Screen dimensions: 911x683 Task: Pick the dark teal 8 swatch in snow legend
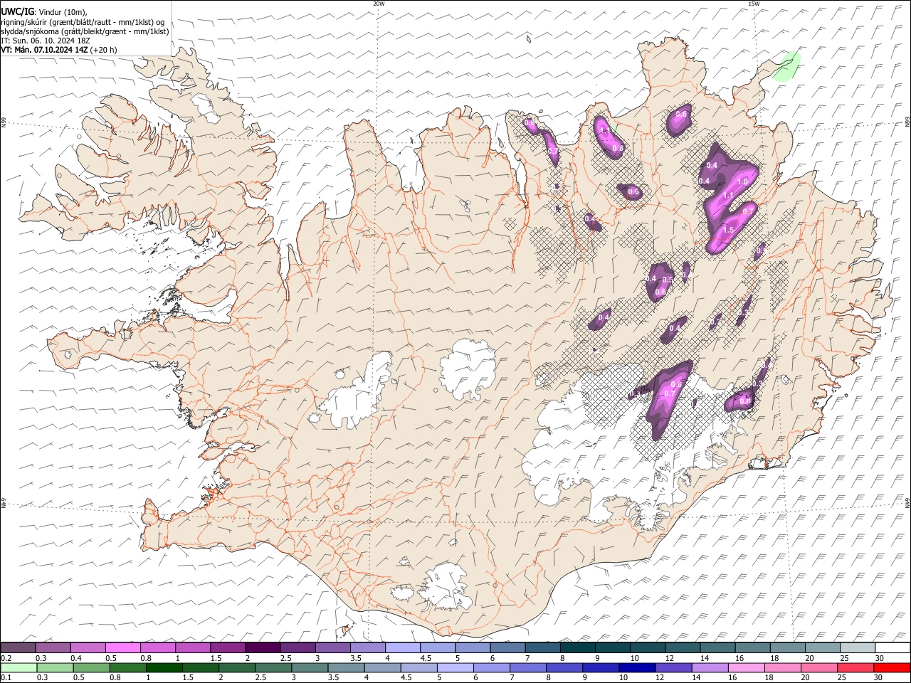point(578,647)
